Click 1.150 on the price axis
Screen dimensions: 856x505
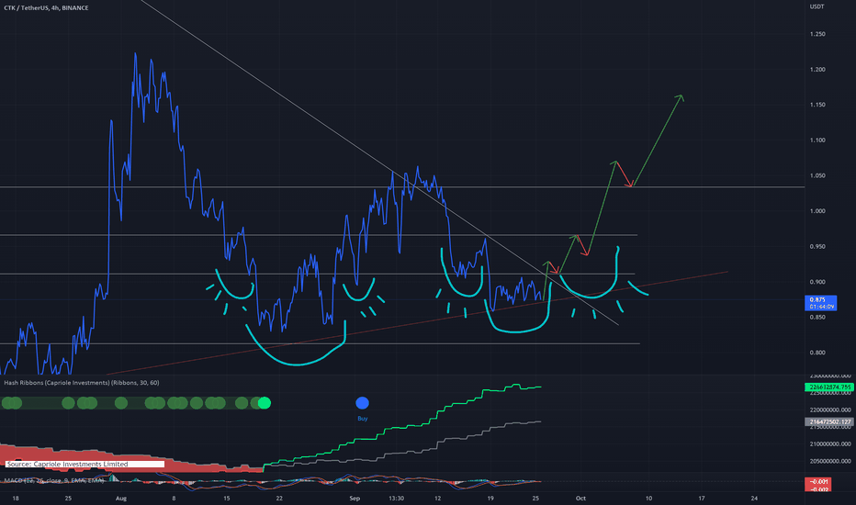tap(817, 105)
